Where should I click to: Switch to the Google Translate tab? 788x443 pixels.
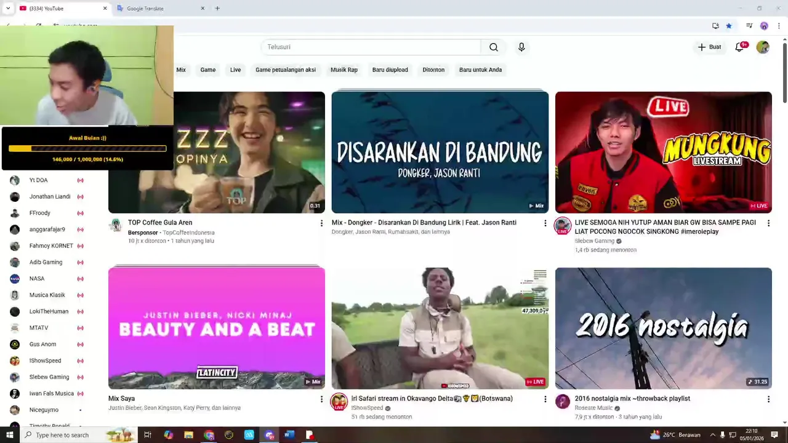tap(161, 9)
